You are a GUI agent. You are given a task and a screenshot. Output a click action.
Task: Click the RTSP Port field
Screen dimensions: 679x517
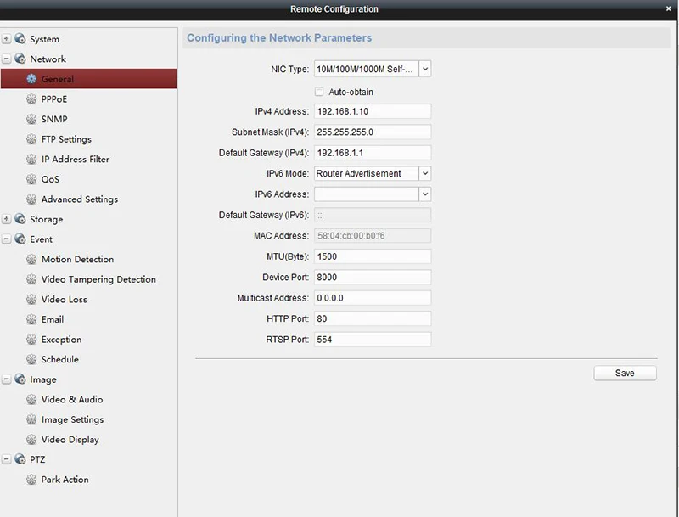point(373,340)
